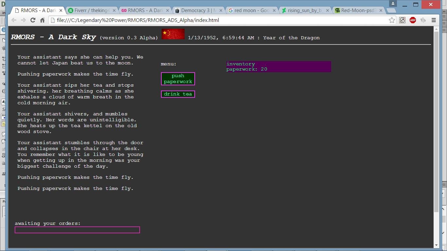Go to homepage via the home icon
The height and width of the screenshot is (251, 447).
(42, 20)
